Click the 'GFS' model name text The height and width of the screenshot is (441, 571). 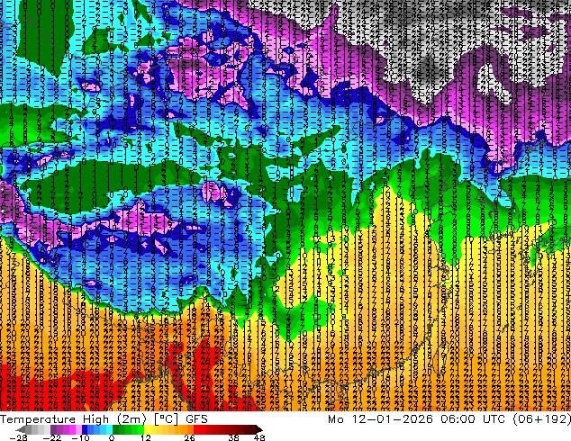point(196,419)
